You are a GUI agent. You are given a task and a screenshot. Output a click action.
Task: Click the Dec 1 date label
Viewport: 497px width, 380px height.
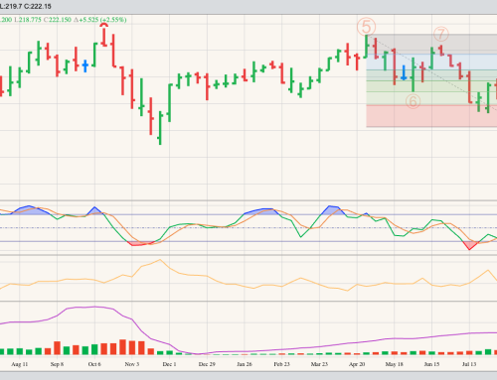tap(169, 364)
